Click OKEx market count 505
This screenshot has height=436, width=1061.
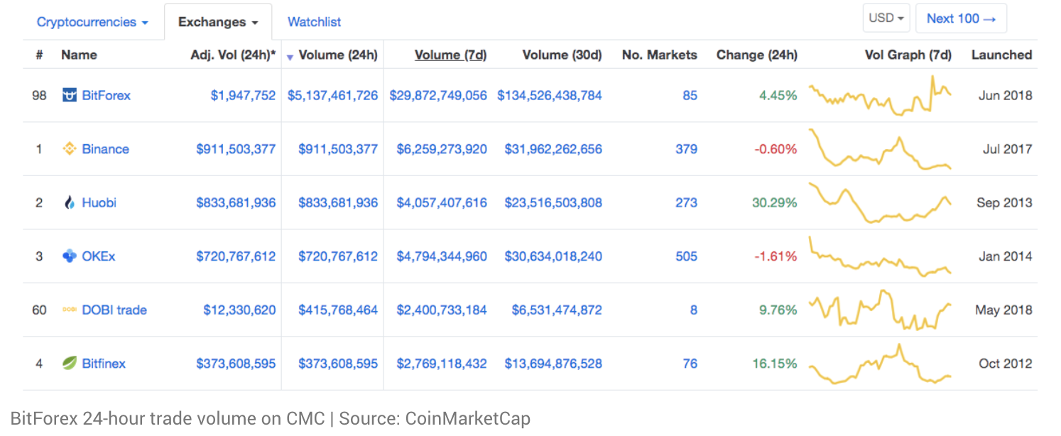point(686,256)
